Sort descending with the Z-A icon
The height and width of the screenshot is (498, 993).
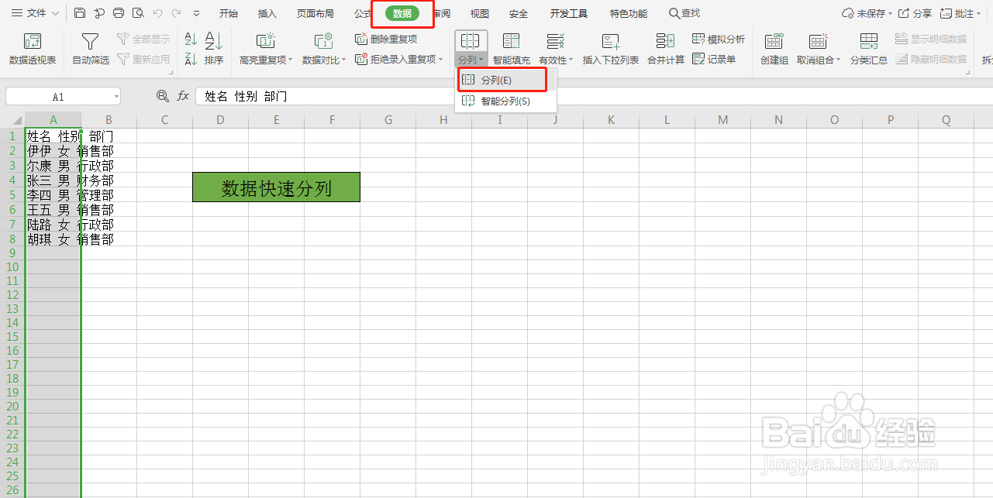click(x=191, y=59)
